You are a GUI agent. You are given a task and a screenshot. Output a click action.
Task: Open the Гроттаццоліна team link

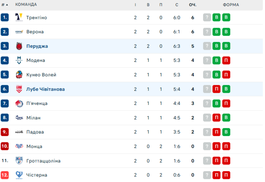tap(43, 161)
